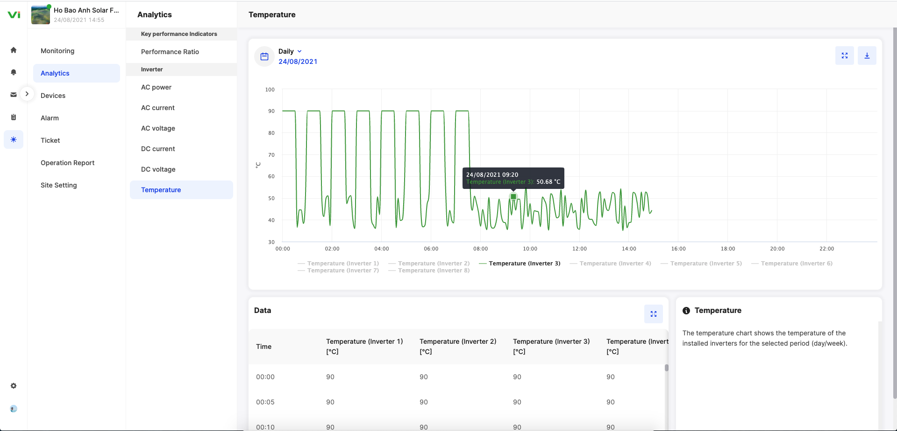This screenshot has width=897, height=431.
Task: Expand the sidebar with the chevron arrow
Action: [27, 94]
